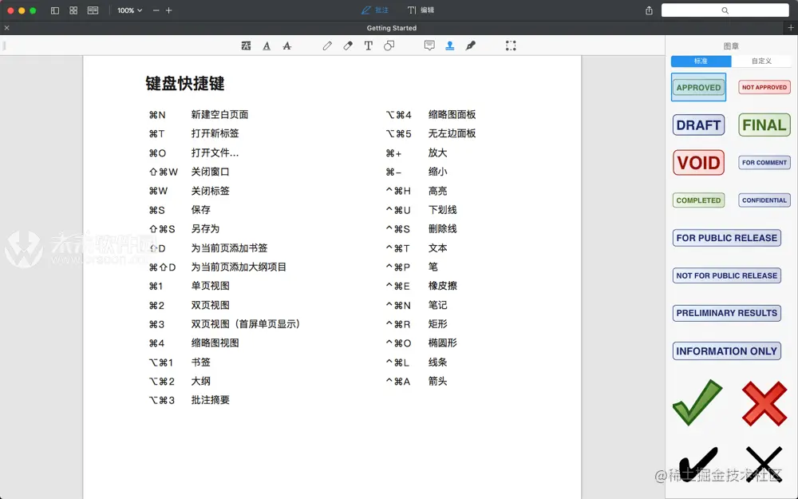Switch to the 批注 annotate mode
The width and height of the screenshot is (798, 499).
click(x=375, y=10)
